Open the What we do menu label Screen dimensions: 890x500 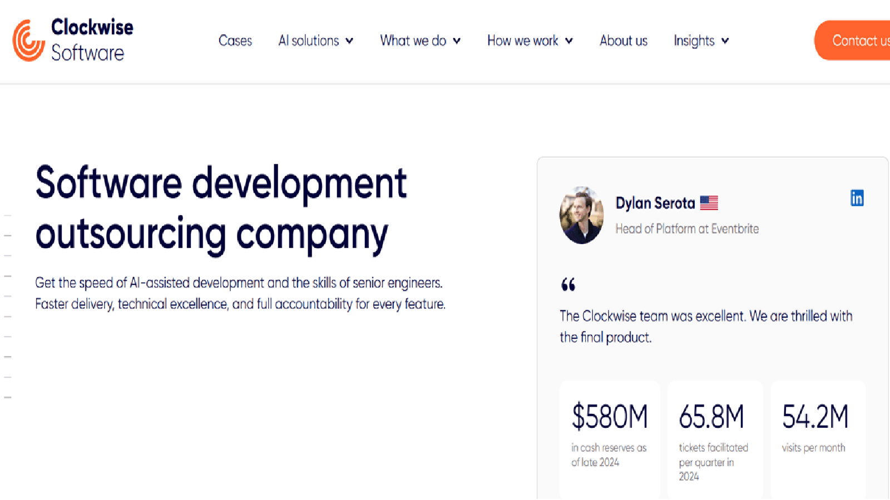tap(413, 41)
